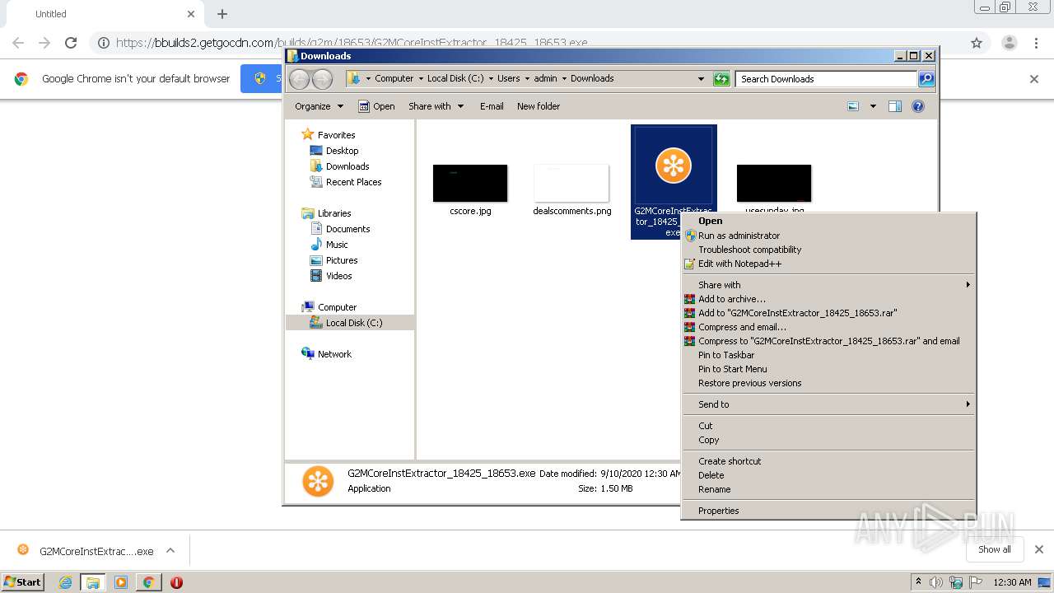
Task: Select Local Disk (C:) in navigation pane
Action: click(x=347, y=323)
